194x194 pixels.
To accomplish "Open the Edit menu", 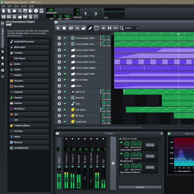I will (9, 6).
